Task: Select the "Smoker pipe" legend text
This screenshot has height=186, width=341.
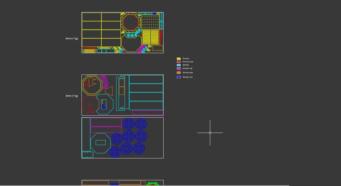Action: coord(188,73)
